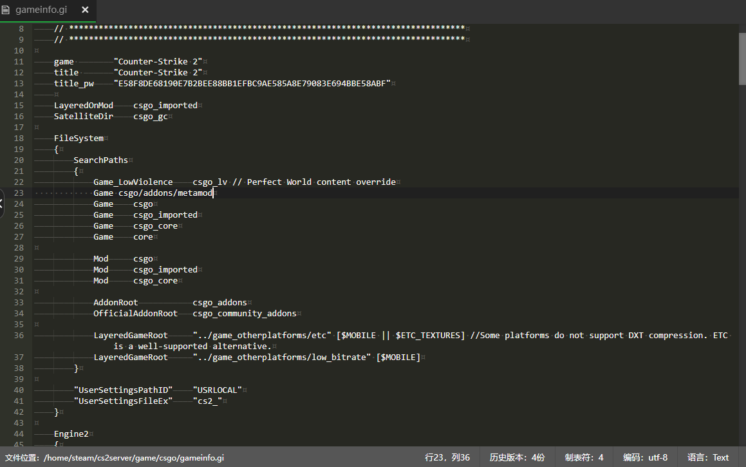746x467 pixels.
Task: Click the FileSystem keyword
Action: 79,138
